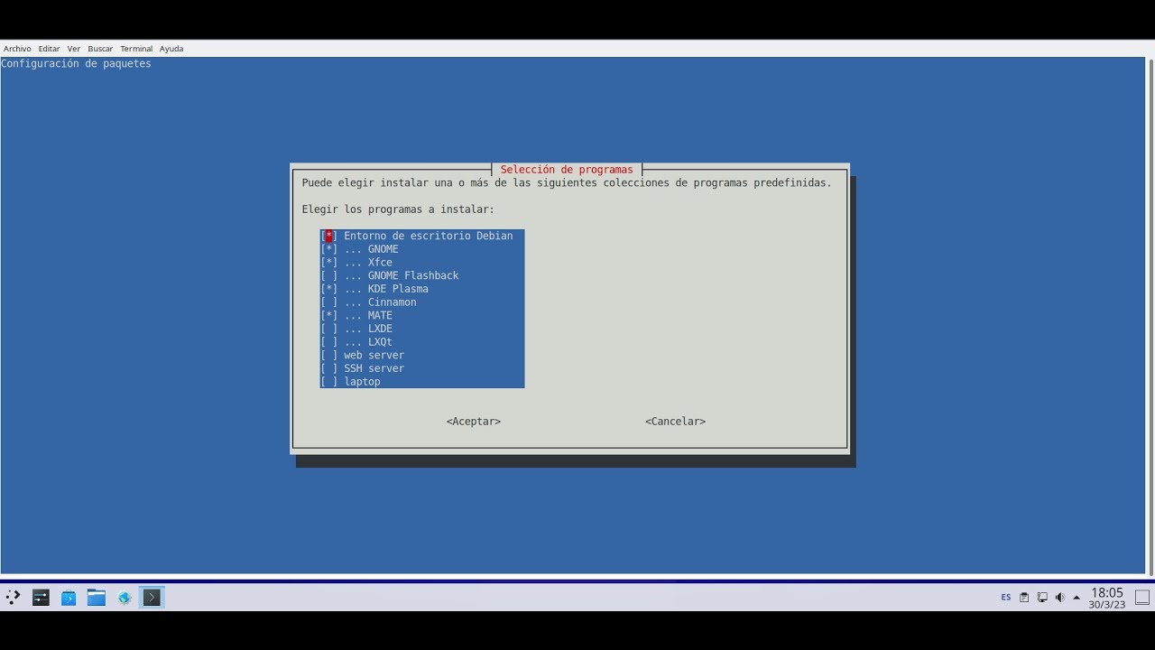This screenshot has width=1155, height=650.
Task: Click the terminal window vertical scrollbar
Action: click(x=1151, y=315)
